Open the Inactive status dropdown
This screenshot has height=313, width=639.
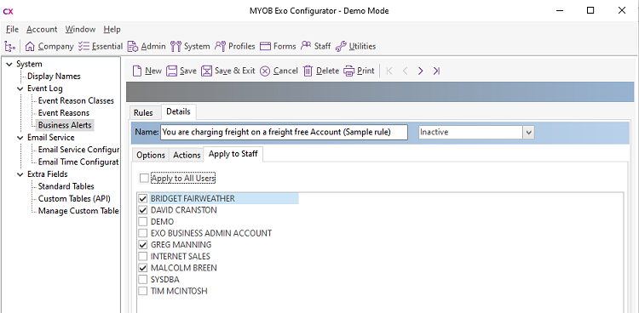point(529,133)
